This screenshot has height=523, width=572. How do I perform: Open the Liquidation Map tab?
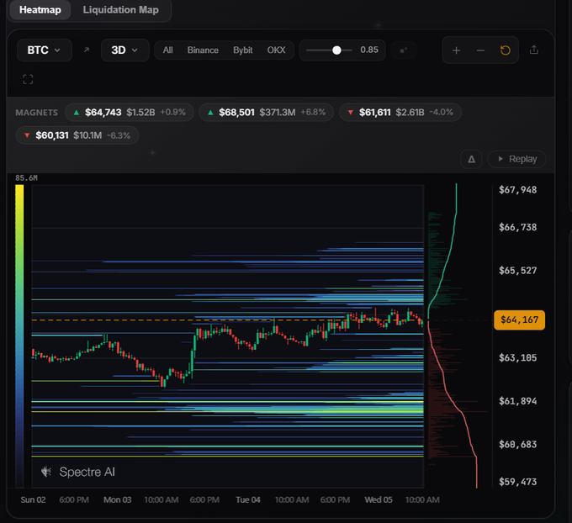click(x=121, y=10)
